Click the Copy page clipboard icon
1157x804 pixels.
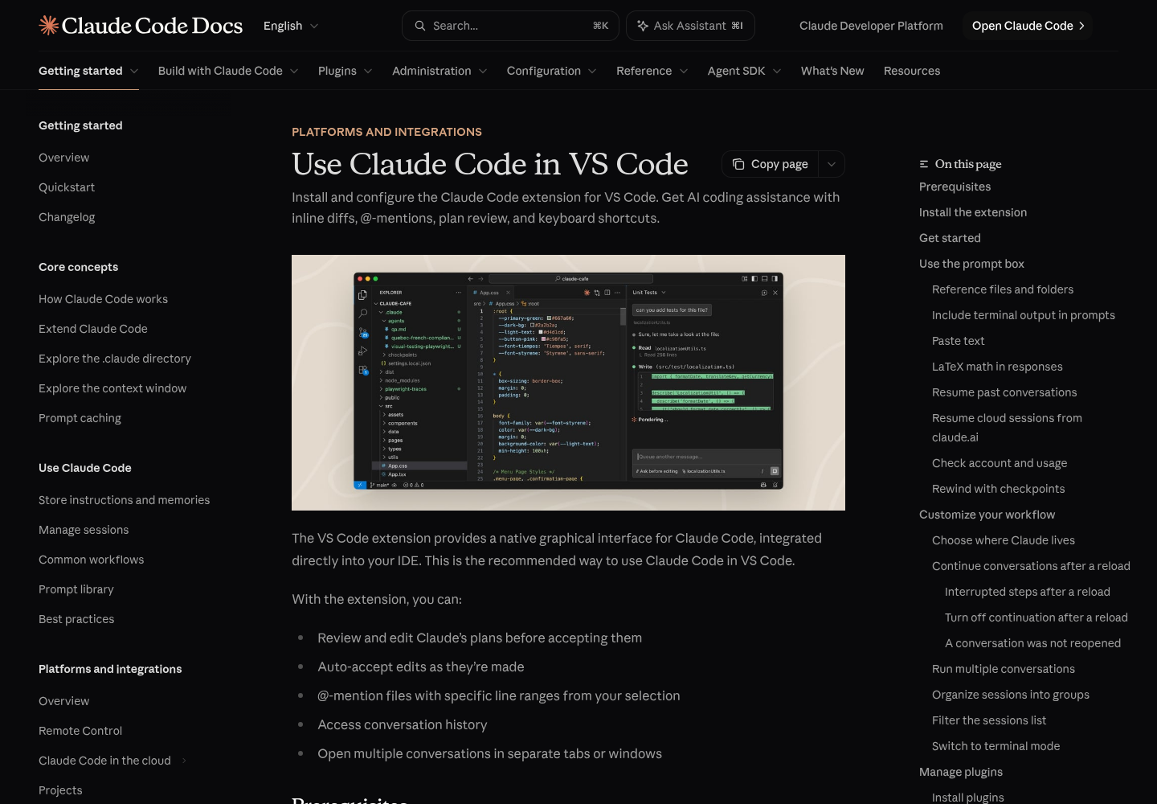click(738, 164)
